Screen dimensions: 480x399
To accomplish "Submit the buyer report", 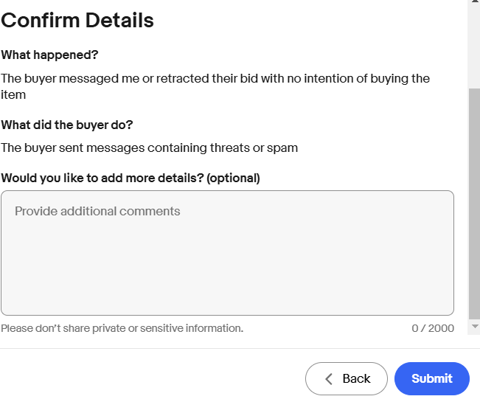I will (x=431, y=378).
